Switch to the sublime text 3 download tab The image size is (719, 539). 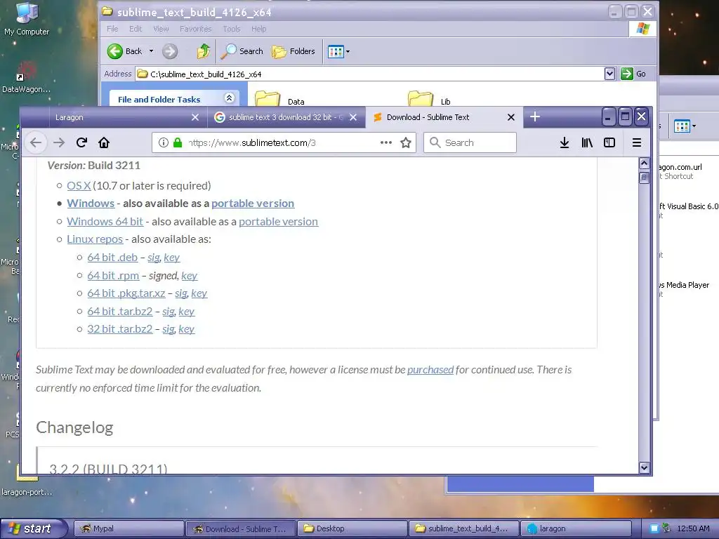coord(286,117)
